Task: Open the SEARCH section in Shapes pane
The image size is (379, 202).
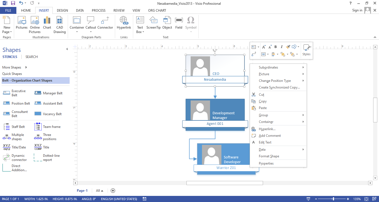Action: pos(32,57)
